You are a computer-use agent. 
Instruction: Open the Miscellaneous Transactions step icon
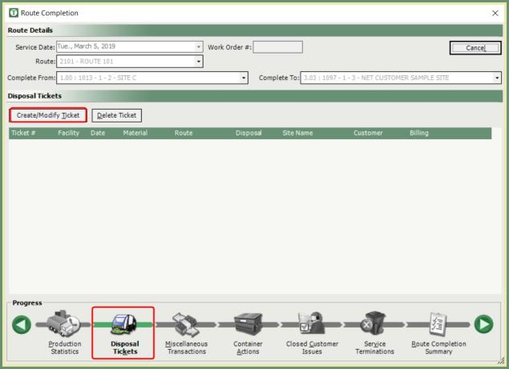click(x=186, y=325)
